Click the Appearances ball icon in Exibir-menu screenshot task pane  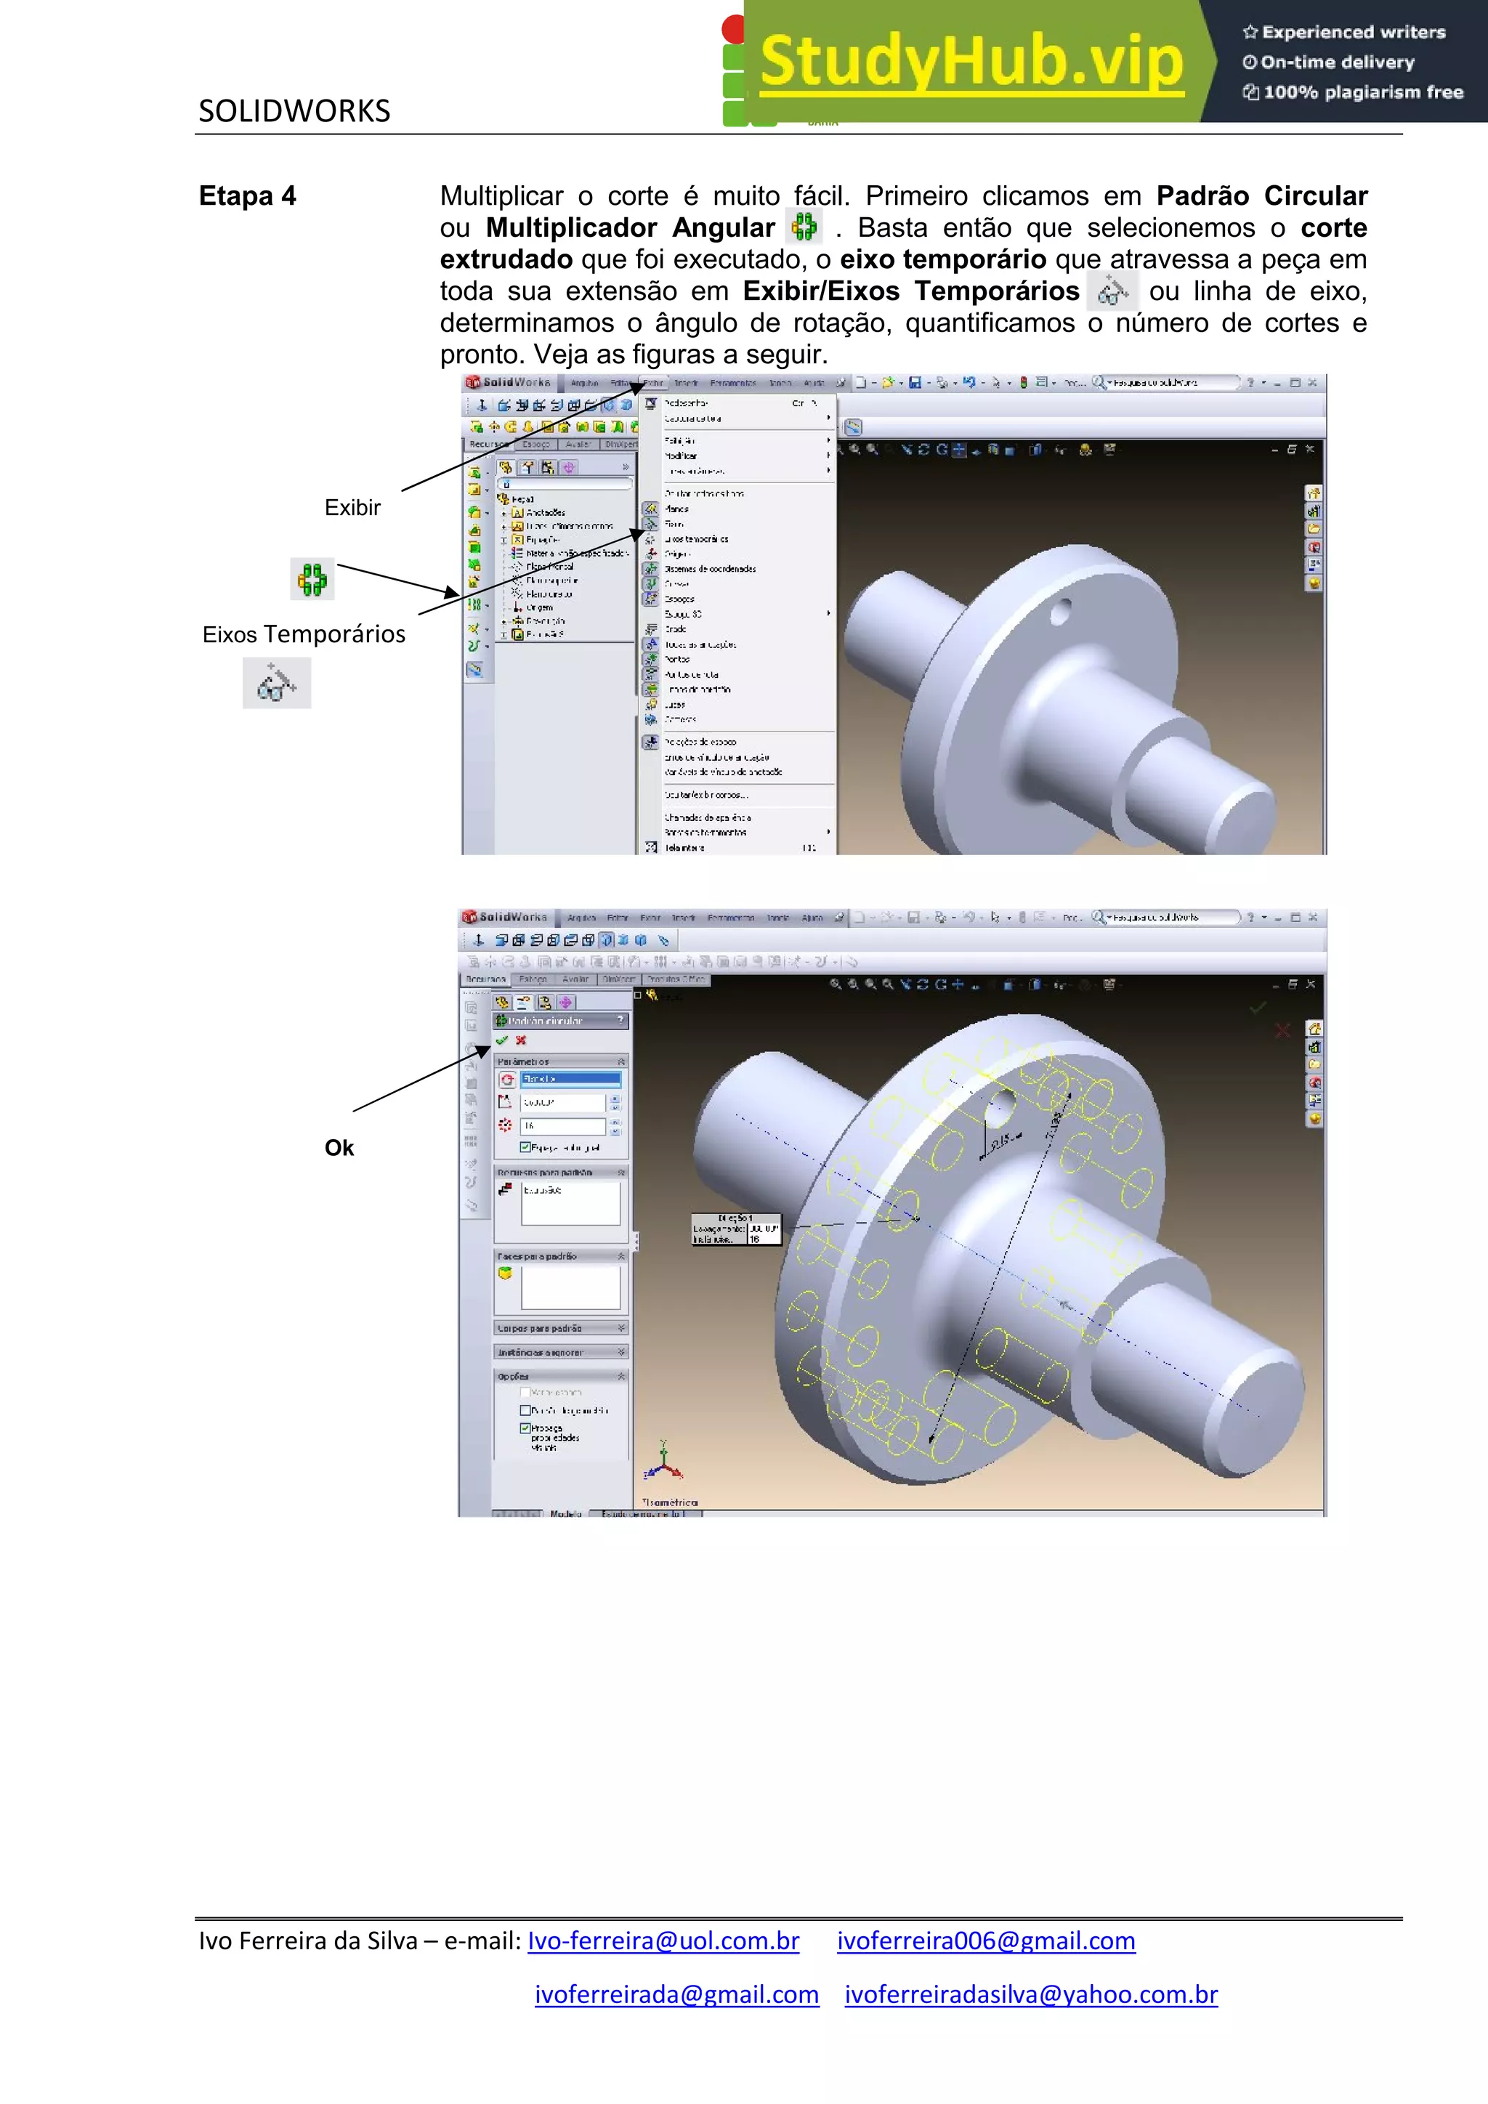[1313, 582]
